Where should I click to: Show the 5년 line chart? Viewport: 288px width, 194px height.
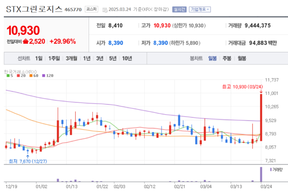click(x=113, y=58)
